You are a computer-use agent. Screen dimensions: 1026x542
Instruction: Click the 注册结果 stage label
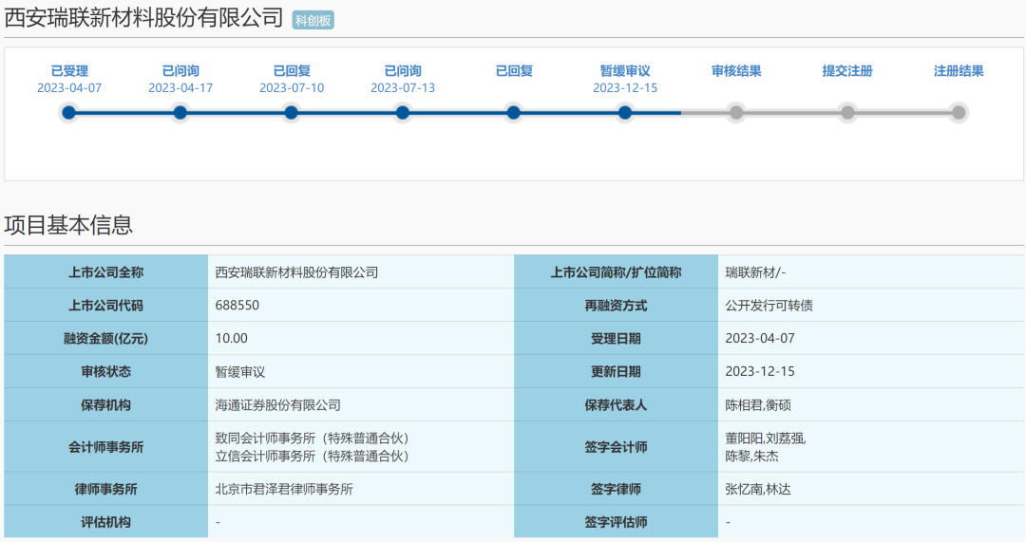[959, 71]
